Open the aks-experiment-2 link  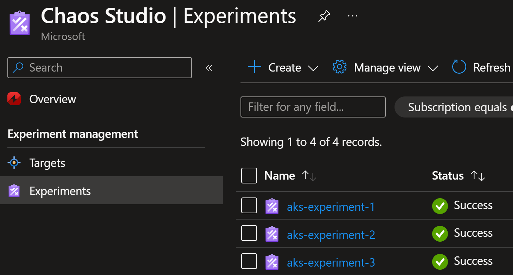click(331, 235)
